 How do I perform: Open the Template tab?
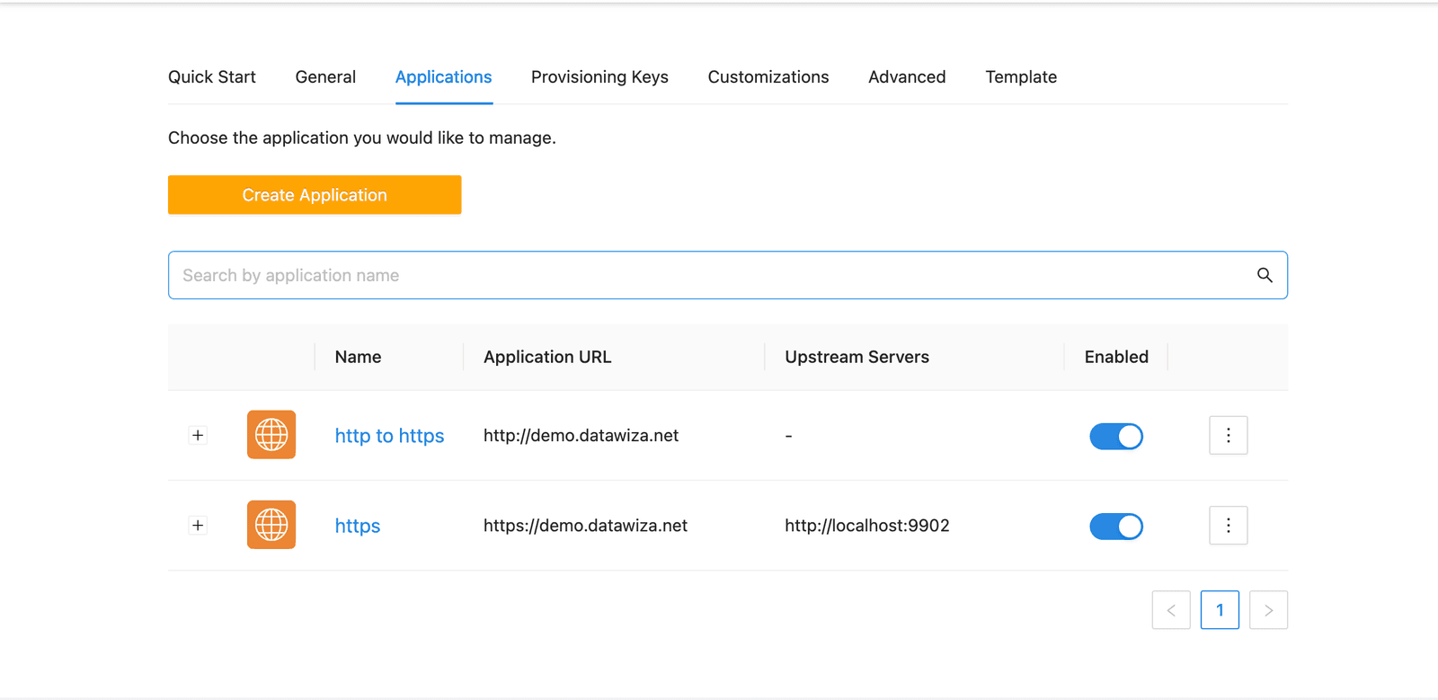click(1021, 77)
